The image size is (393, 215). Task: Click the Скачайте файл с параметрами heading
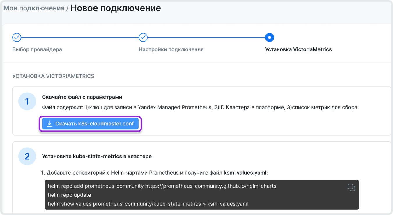click(x=82, y=97)
